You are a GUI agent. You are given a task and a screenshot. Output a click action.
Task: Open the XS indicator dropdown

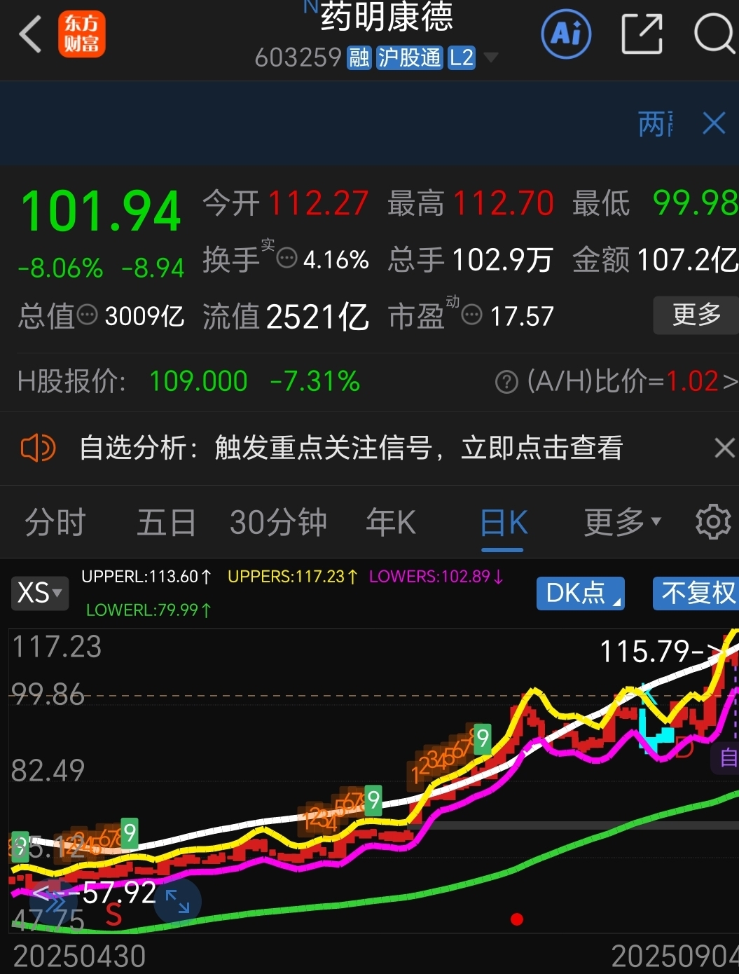40,594
